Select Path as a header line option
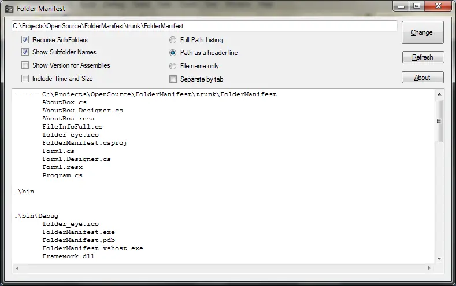The width and height of the screenshot is (456, 286). click(173, 53)
